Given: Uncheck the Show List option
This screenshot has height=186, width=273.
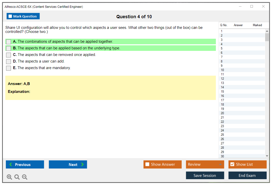Looking at the screenshot, I should (232, 164).
